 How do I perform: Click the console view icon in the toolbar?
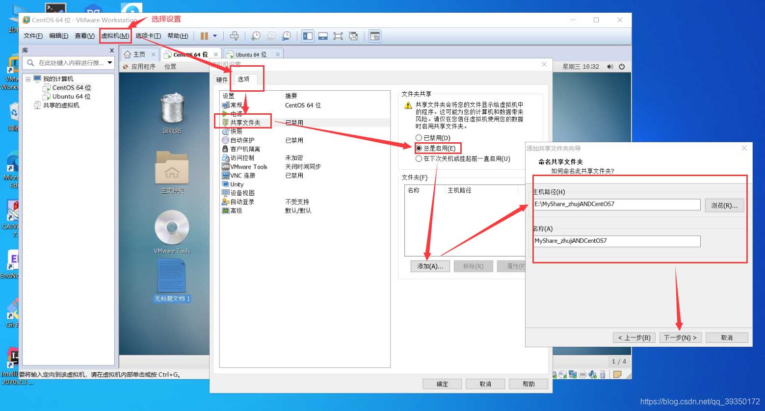click(375, 36)
